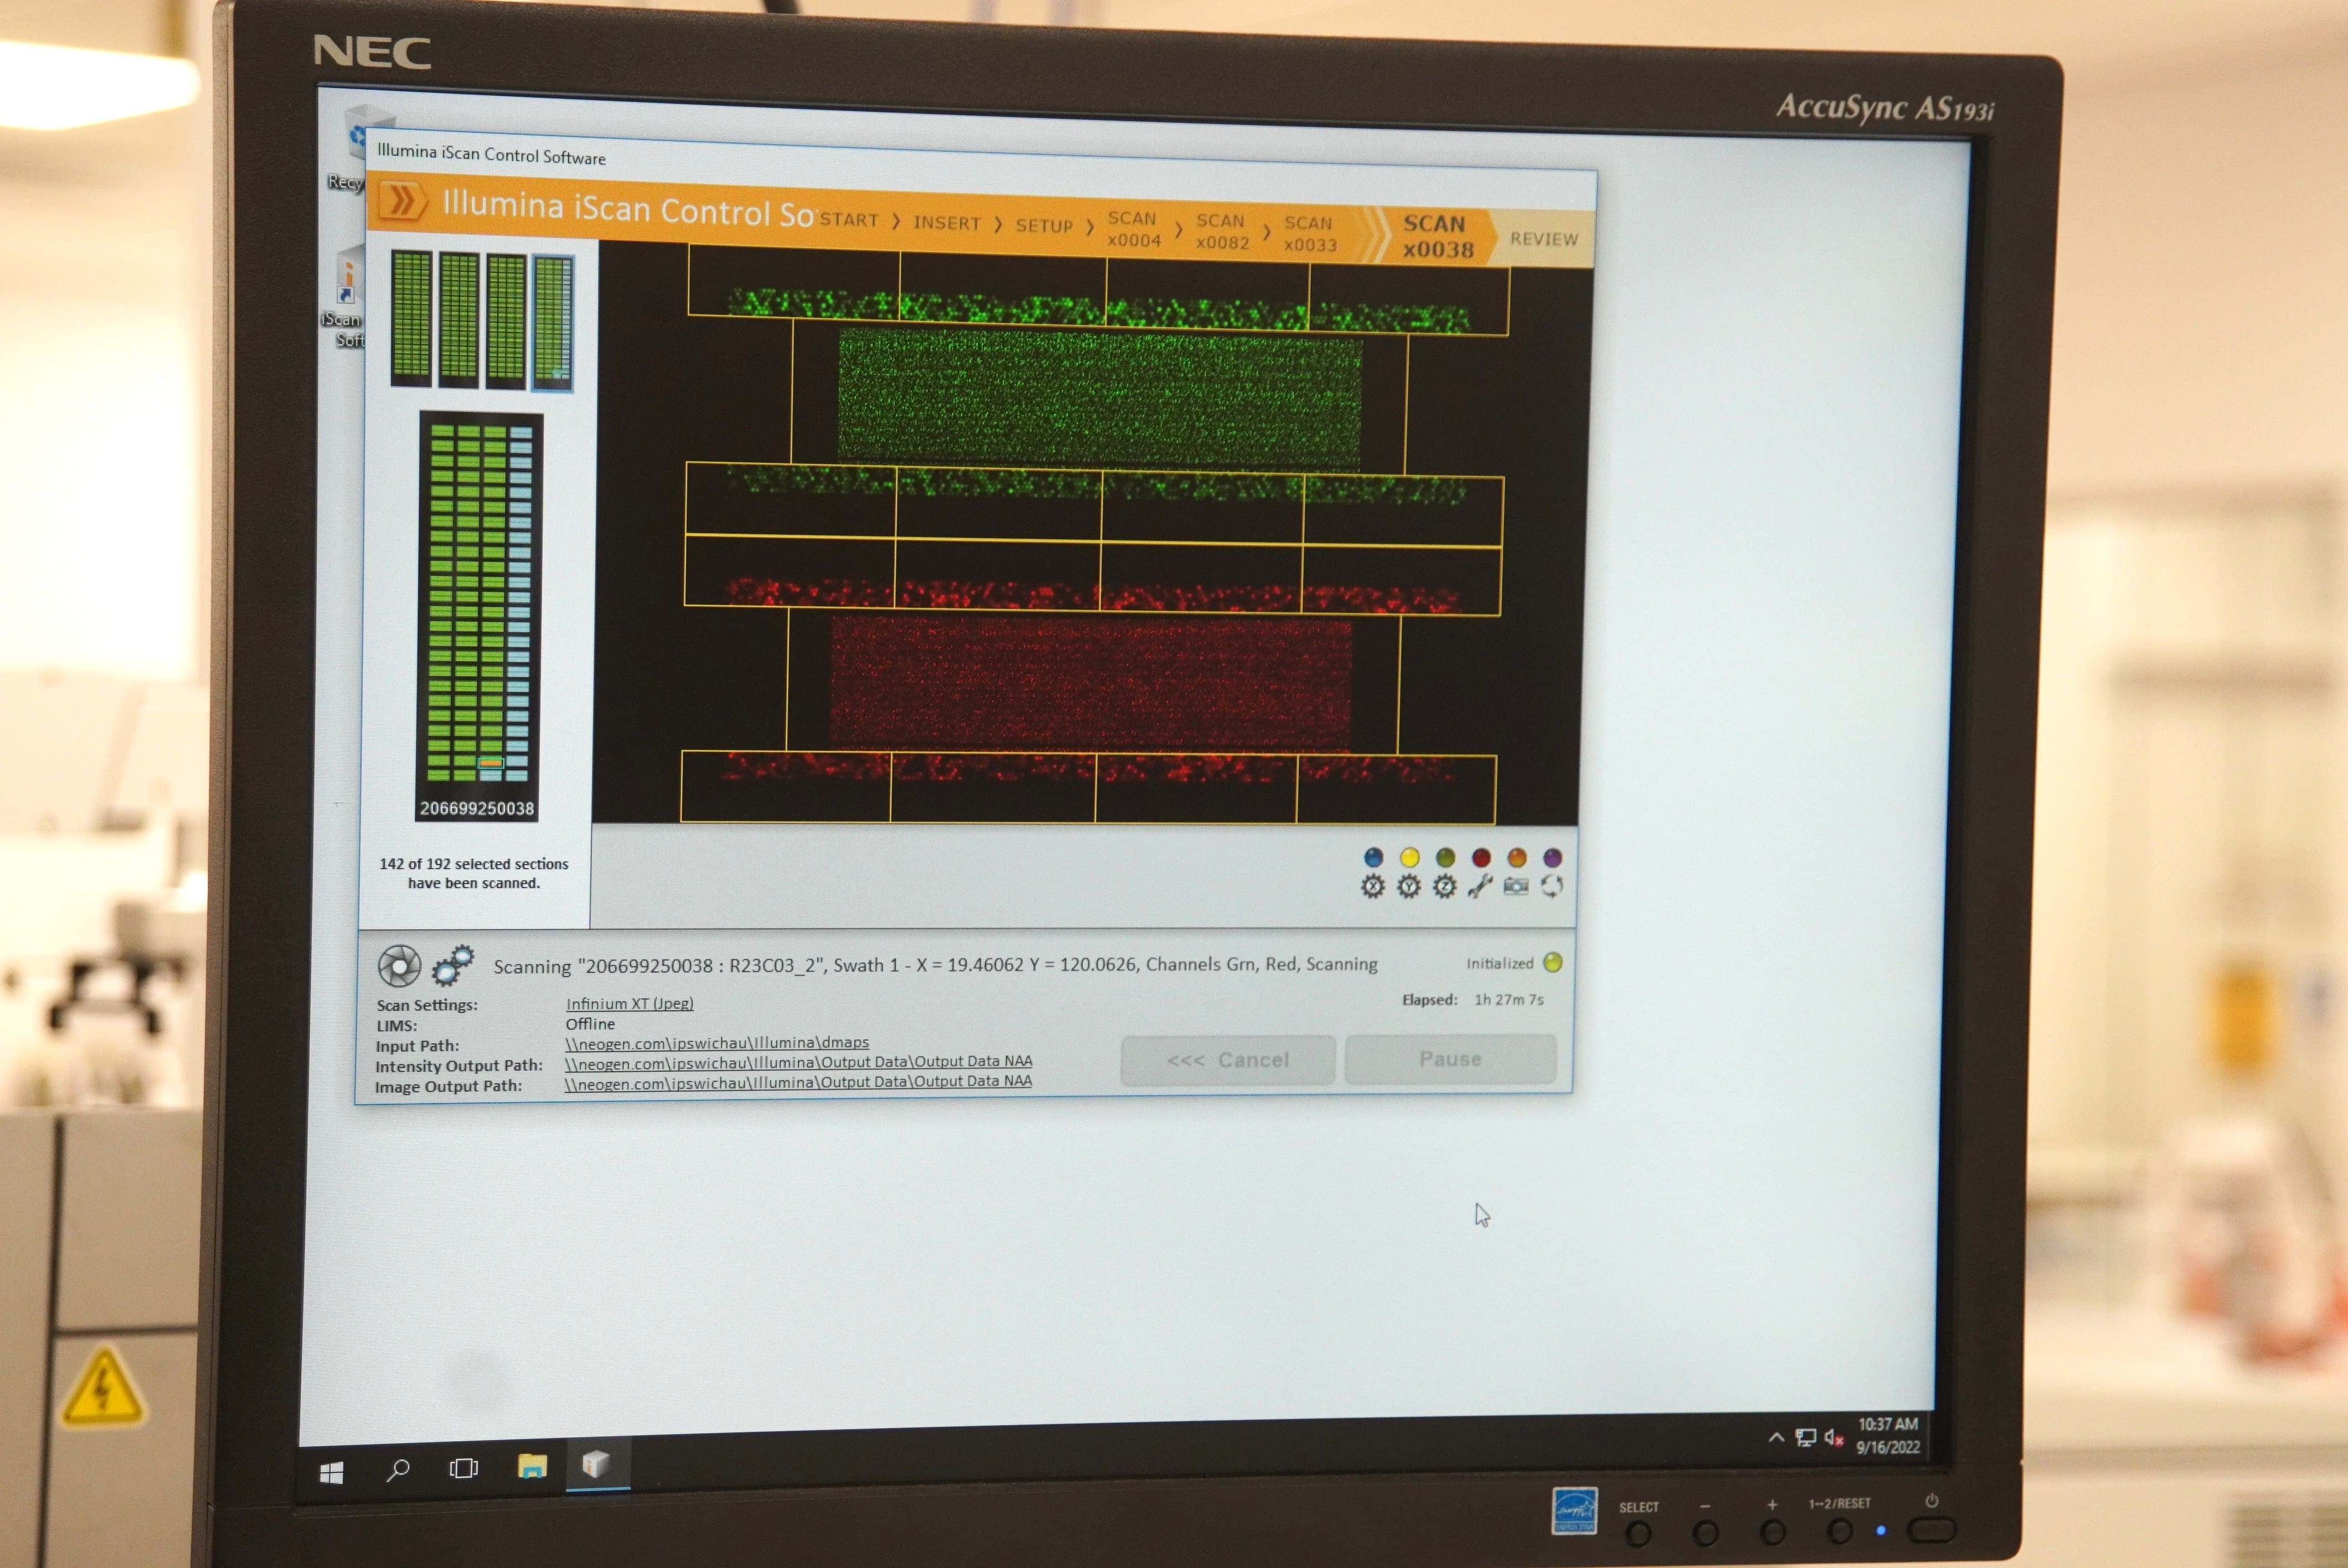
Task: Open Task View on the taskbar
Action: click(464, 1468)
